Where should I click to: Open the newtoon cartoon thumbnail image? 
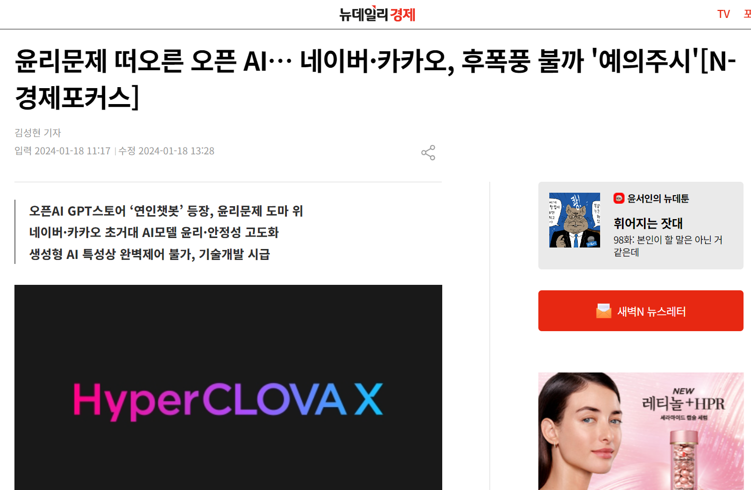575,220
